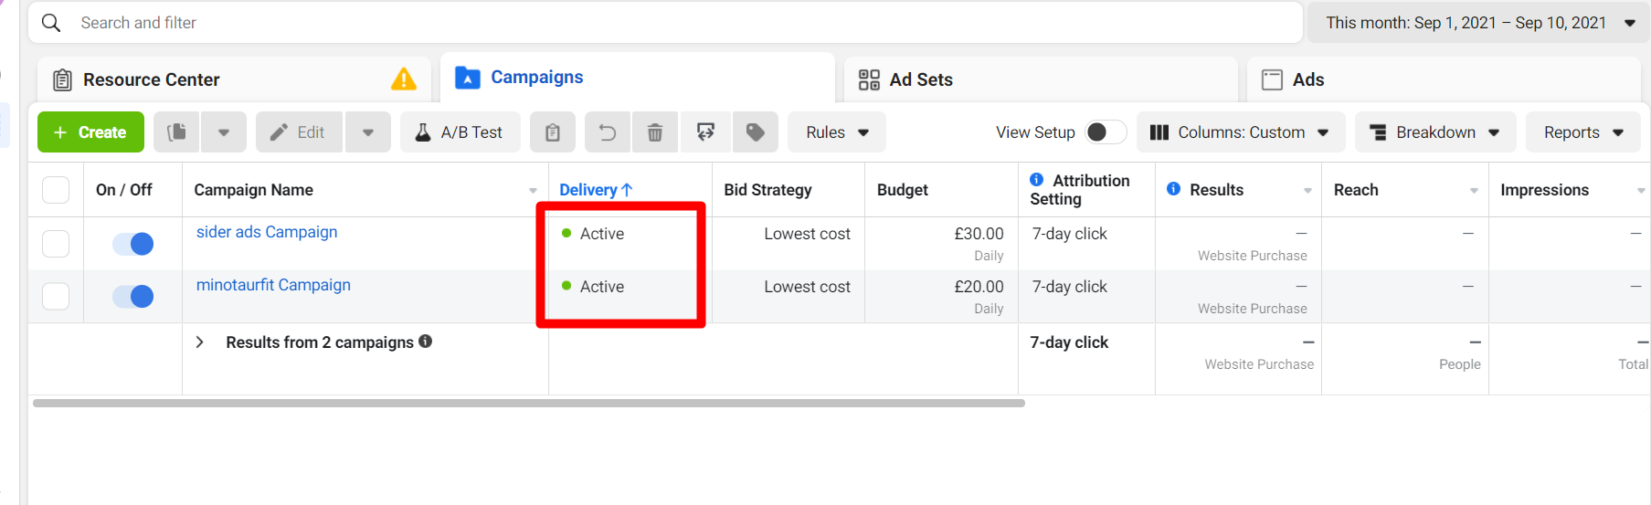Screen dimensions: 1651x505
Task: Switch to the Ads tab
Action: click(1307, 79)
